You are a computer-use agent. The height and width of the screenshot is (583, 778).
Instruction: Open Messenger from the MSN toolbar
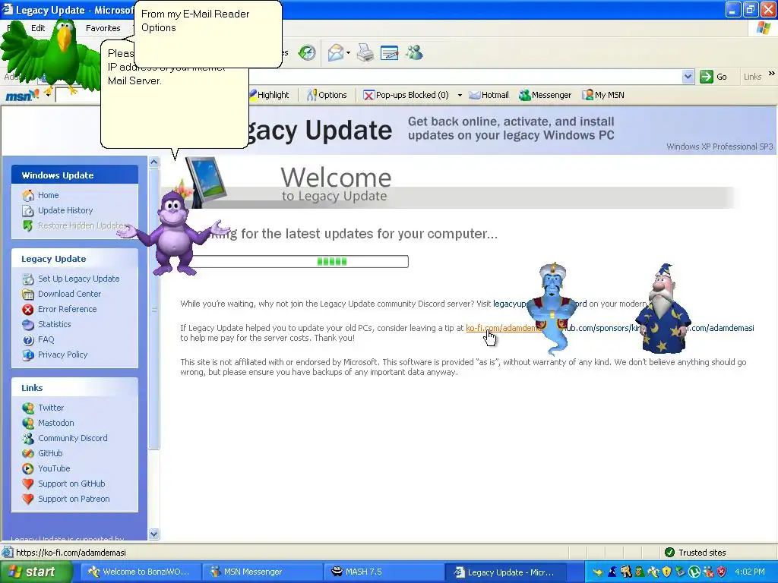tap(546, 95)
